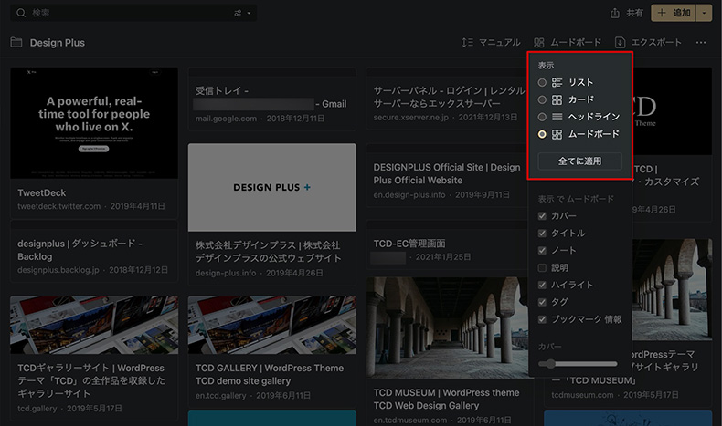Viewport: 722px width, 426px height.
Task: Toggle the タグ checkbox
Action: coord(542,302)
